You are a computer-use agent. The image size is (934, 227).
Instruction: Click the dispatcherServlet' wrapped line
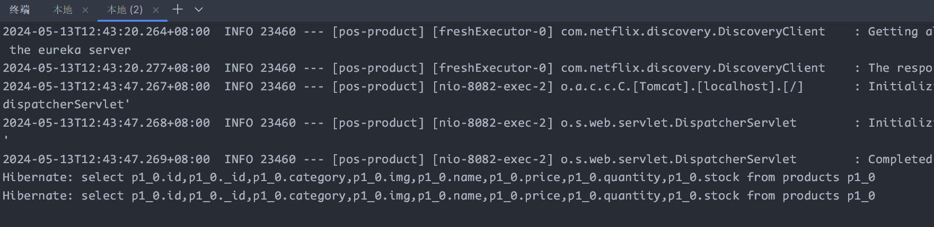66,105
